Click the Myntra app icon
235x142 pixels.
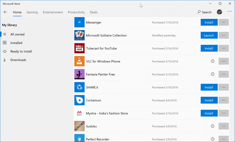(x=80, y=113)
